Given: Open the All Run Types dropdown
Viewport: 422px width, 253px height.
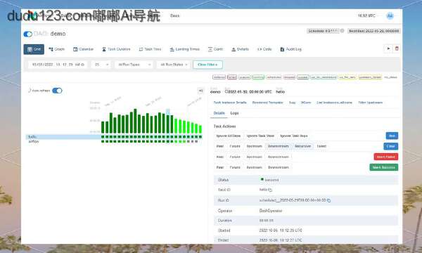Looking at the screenshot, I should pyautogui.click(x=134, y=65).
